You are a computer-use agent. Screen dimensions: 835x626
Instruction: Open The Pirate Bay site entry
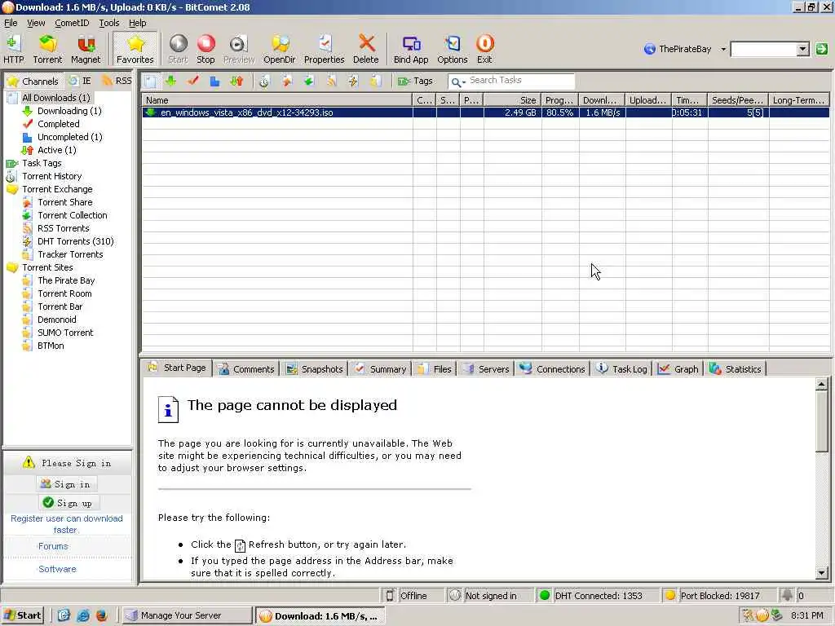click(x=66, y=280)
